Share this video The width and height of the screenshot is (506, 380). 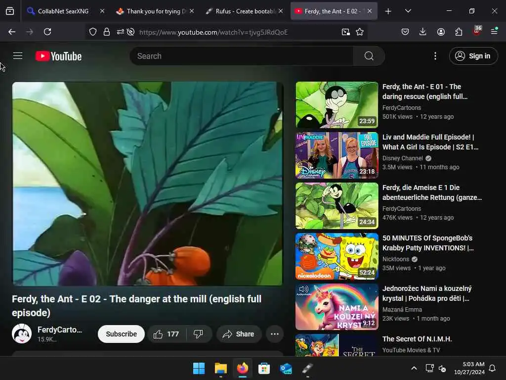(239, 334)
